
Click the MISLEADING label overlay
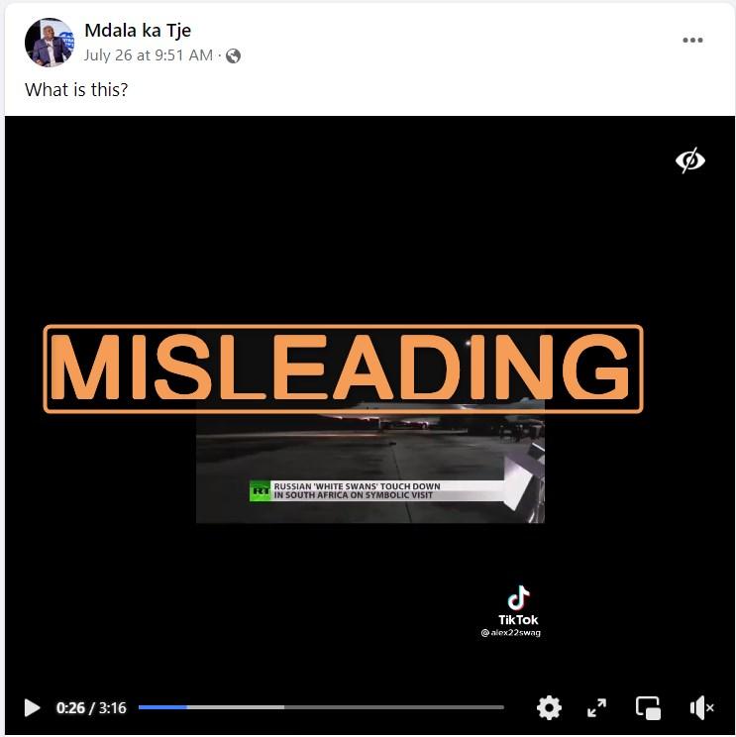[343, 368]
